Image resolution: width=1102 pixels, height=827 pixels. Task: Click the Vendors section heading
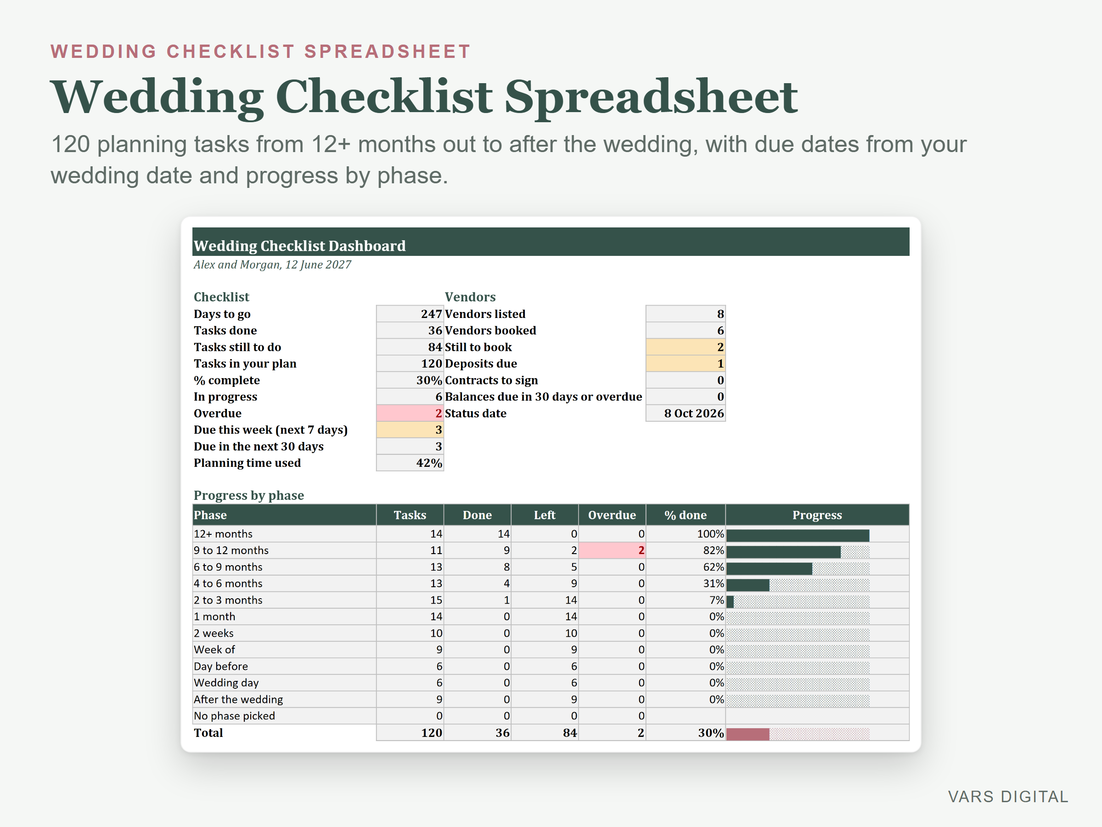pos(470,297)
